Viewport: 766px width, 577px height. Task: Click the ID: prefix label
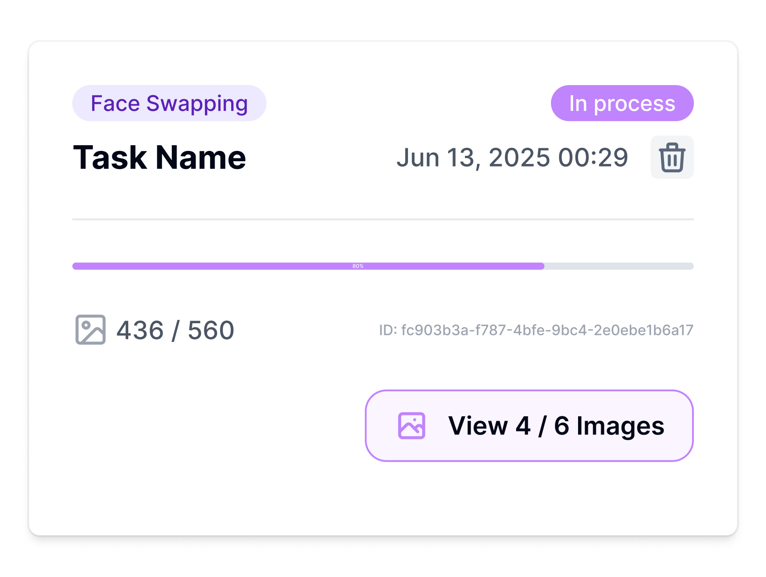click(x=388, y=330)
